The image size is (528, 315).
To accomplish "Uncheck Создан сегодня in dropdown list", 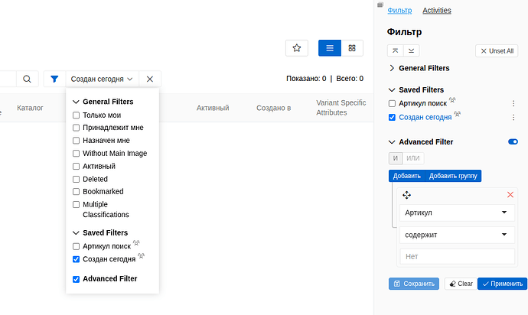I will click(76, 259).
